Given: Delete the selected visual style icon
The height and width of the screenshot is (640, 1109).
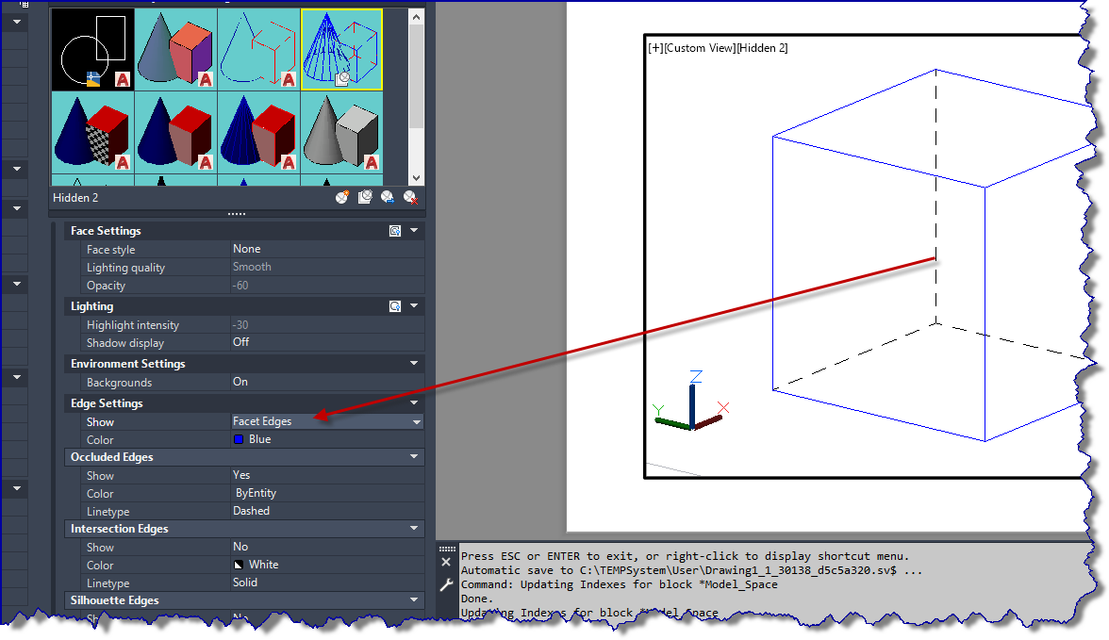Looking at the screenshot, I should pyautogui.click(x=410, y=197).
